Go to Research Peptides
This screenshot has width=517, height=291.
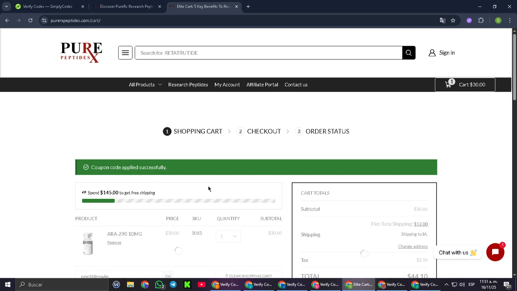pyautogui.click(x=188, y=84)
